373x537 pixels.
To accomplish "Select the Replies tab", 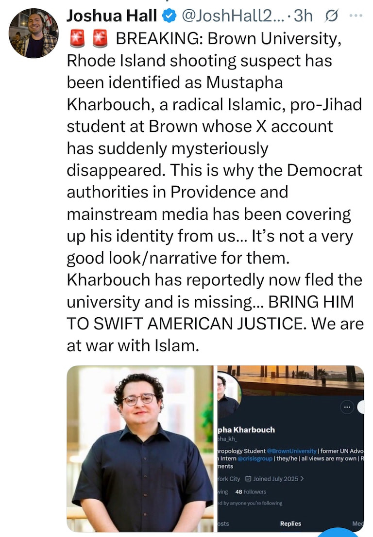I will tap(291, 523).
